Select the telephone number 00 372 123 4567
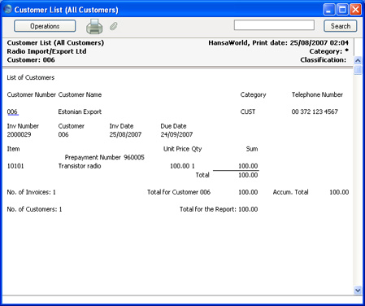The image size is (365, 306). 315,111
